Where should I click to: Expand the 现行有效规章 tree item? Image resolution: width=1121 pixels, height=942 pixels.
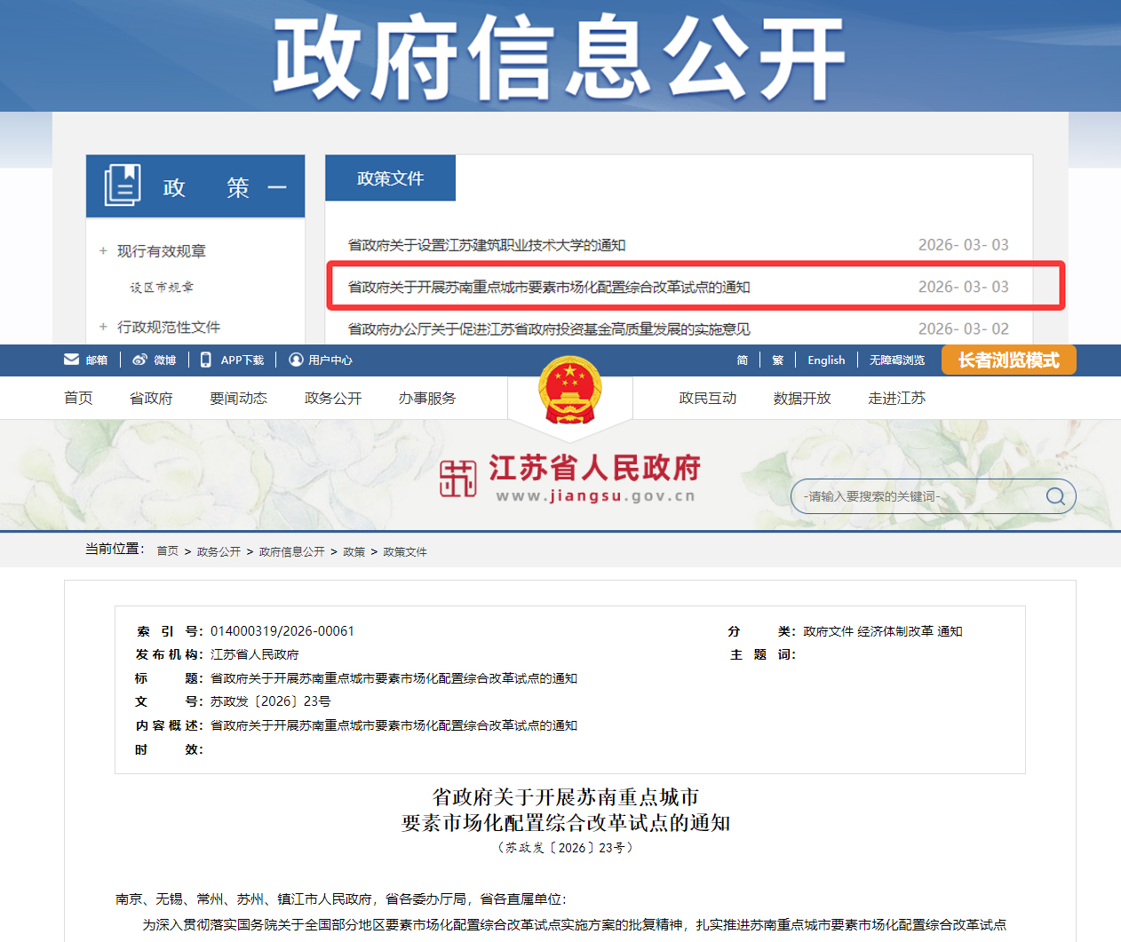click(x=103, y=251)
